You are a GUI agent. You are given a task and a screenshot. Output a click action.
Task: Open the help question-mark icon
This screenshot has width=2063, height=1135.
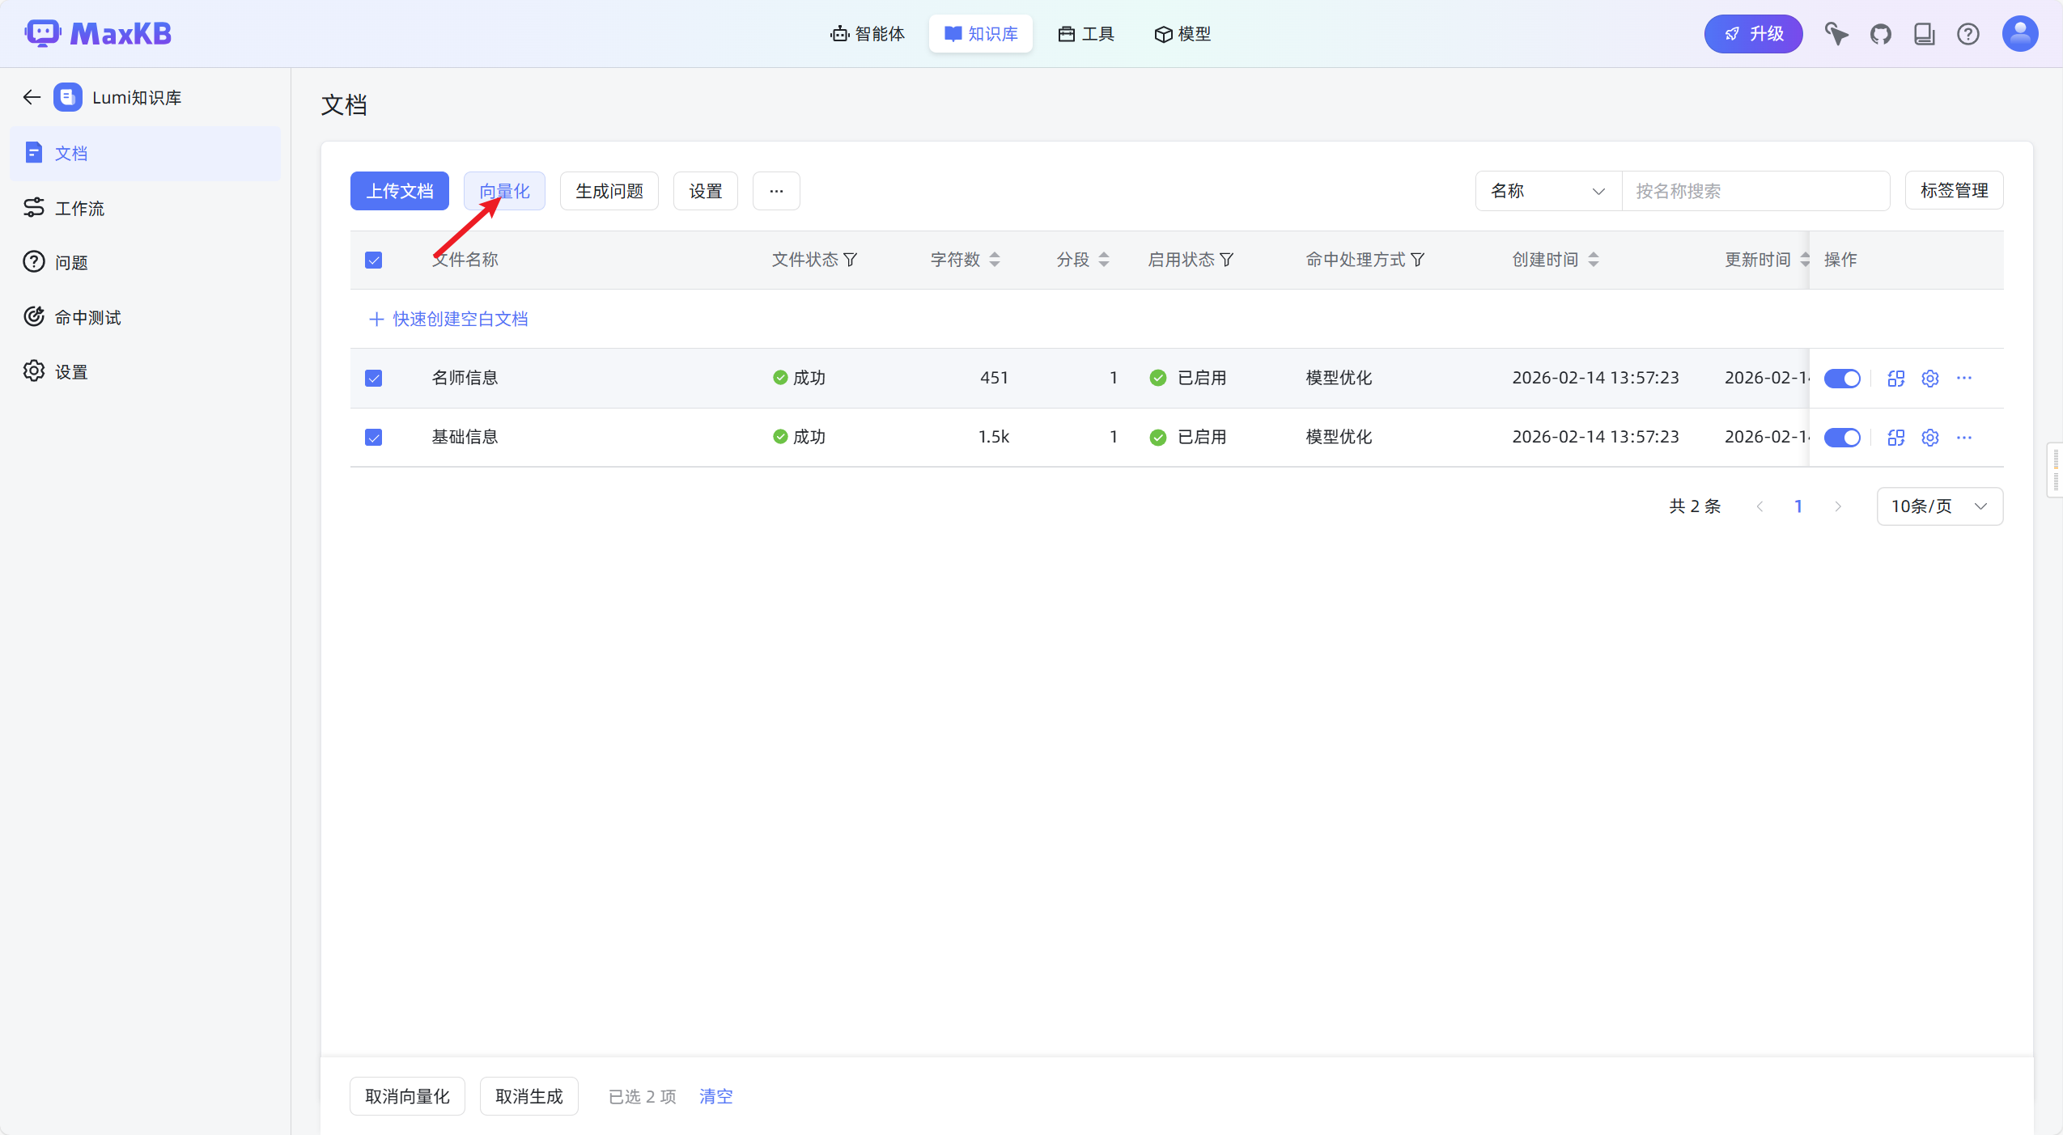(1967, 34)
